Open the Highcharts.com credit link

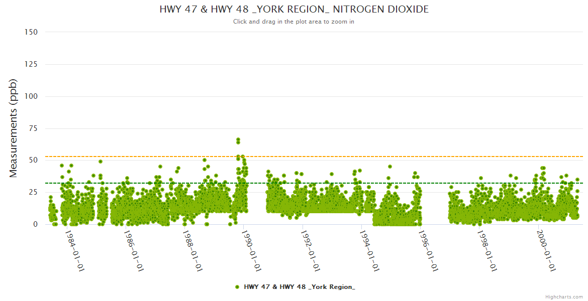click(x=564, y=296)
